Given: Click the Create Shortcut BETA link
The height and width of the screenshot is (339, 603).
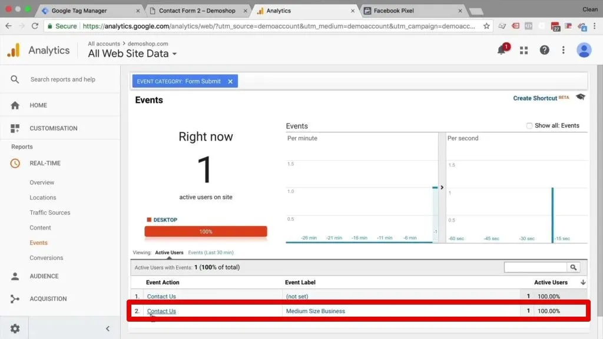Looking at the screenshot, I should [535, 98].
